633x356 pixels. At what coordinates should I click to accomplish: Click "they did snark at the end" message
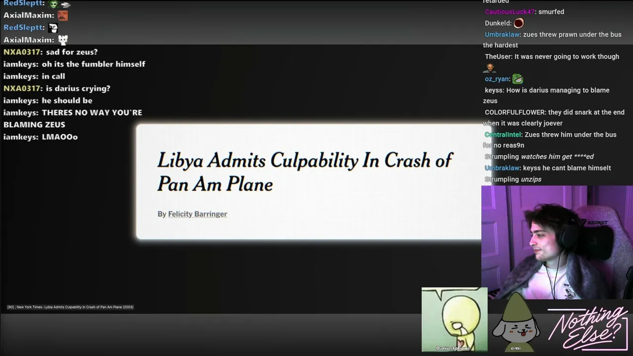coord(554,118)
